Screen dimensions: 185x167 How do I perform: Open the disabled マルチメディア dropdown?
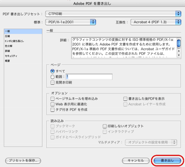151,142
